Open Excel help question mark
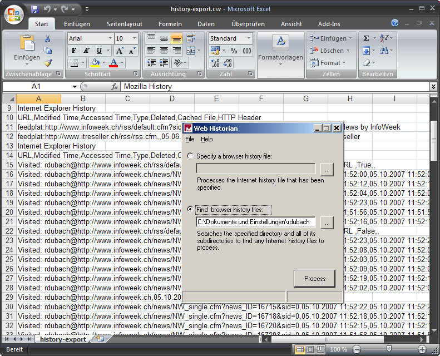 [x=394, y=23]
